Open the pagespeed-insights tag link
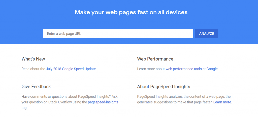Image resolution: width=258 pixels, height=117 pixels. pos(103,102)
